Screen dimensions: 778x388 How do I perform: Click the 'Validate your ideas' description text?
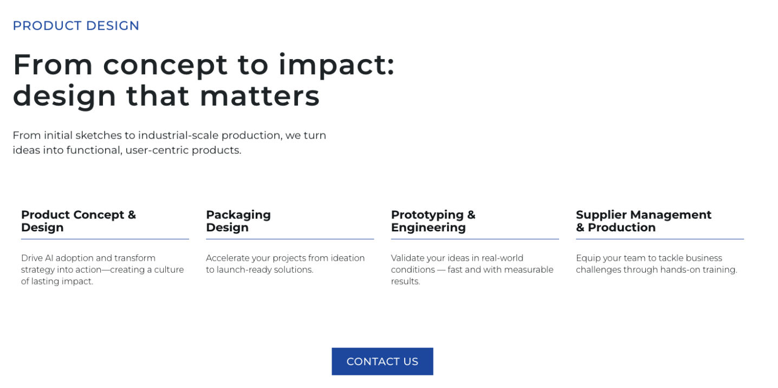[x=472, y=269]
